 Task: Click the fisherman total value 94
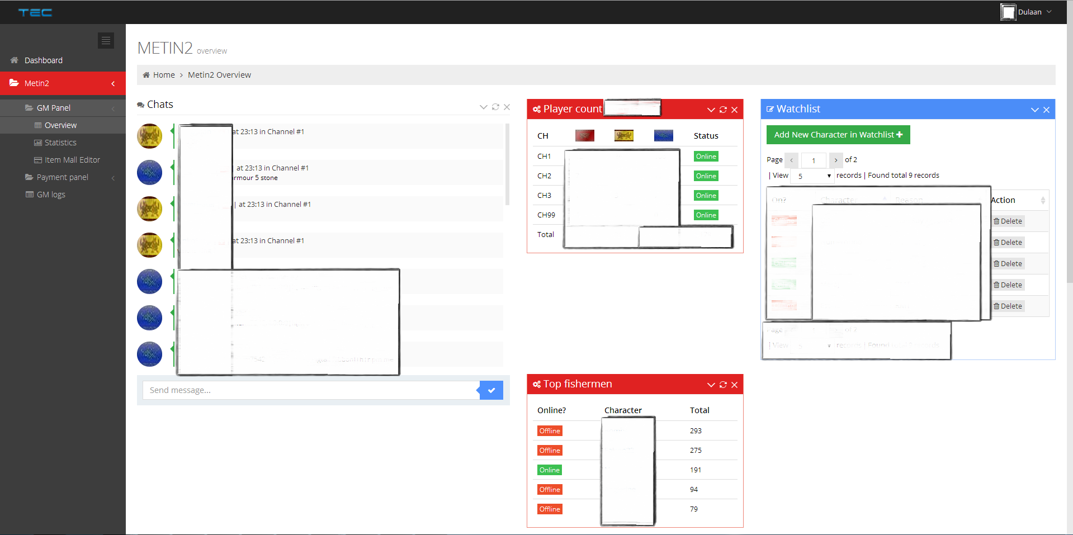[x=694, y=490]
